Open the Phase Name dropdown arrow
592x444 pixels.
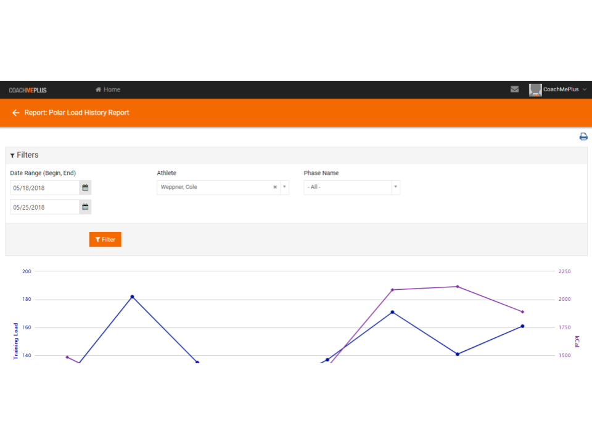click(x=396, y=187)
